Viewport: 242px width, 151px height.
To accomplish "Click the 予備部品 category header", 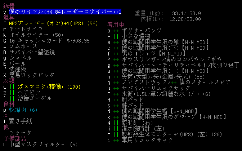I will [x=15, y=139].
